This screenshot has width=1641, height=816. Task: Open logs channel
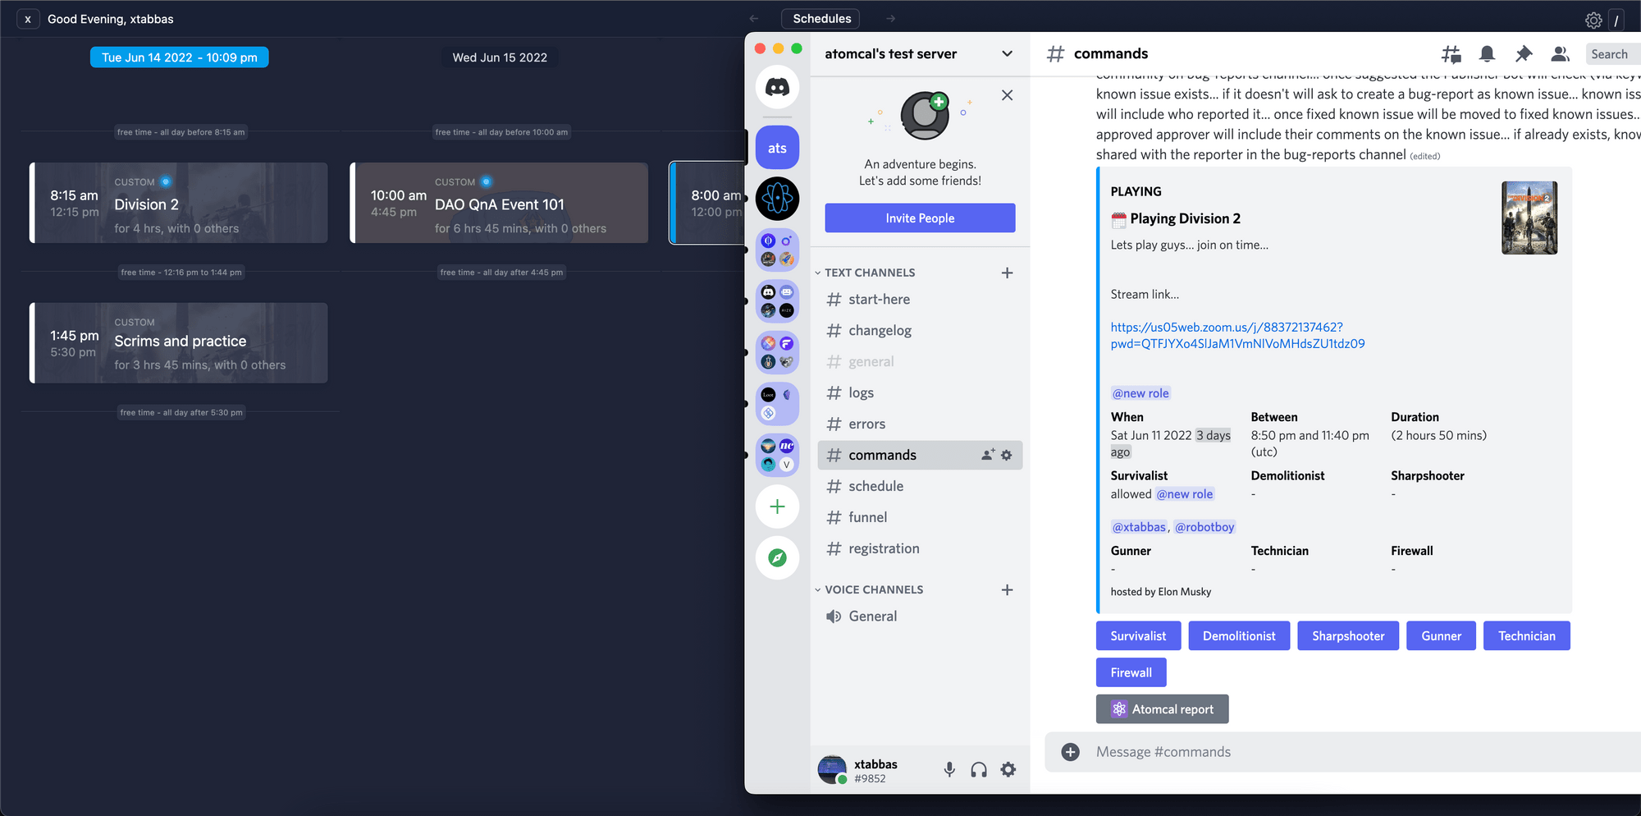(x=920, y=393)
